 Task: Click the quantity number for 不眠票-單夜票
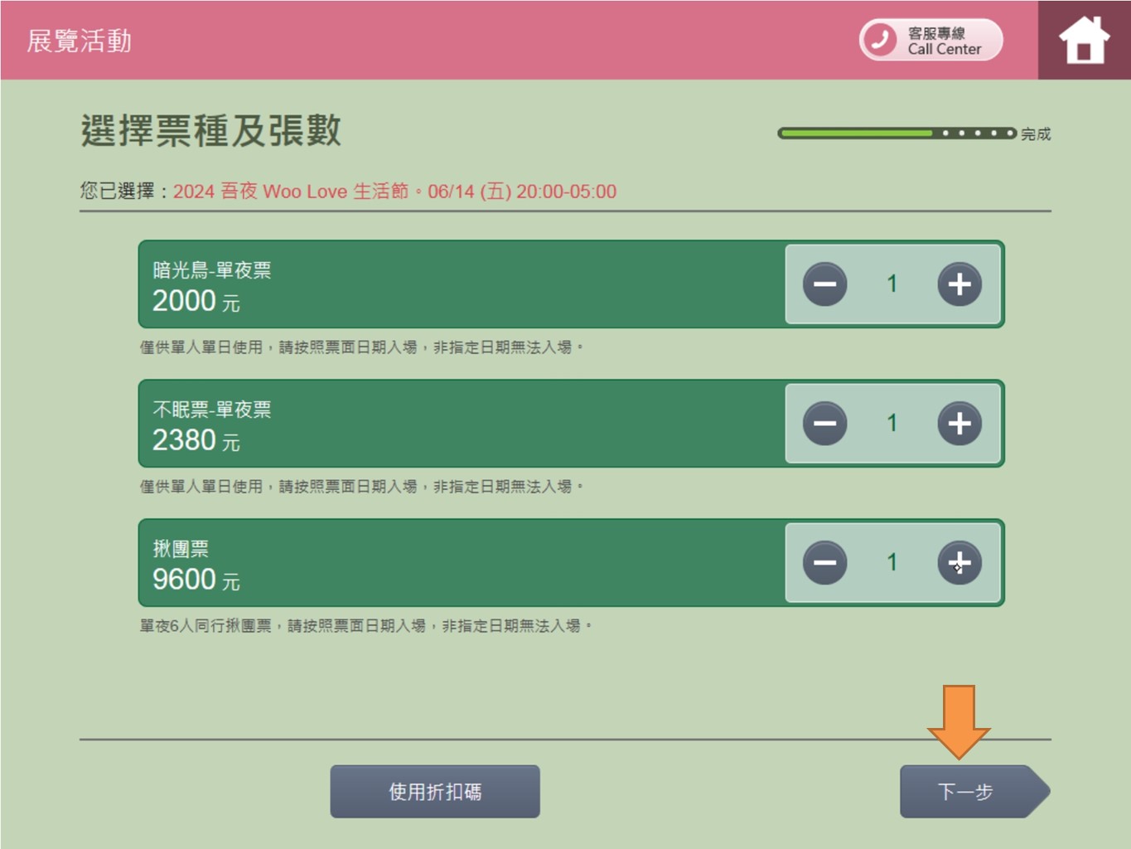(x=892, y=424)
